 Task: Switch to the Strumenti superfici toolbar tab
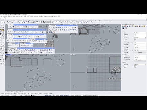coord(57,20)
